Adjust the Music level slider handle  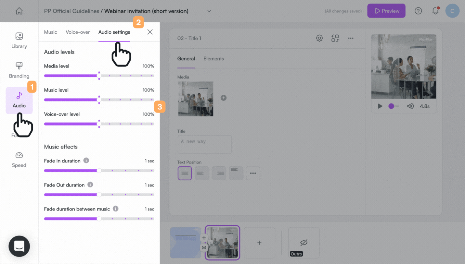pyautogui.click(x=99, y=100)
